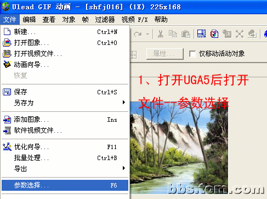This screenshot has height=199, width=267.
Task: Open the 视频 F/X menu
Action: click(x=134, y=20)
